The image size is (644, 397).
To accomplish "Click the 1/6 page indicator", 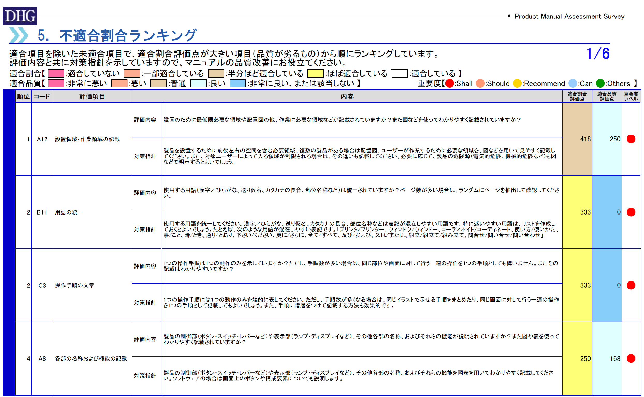I will point(598,54).
